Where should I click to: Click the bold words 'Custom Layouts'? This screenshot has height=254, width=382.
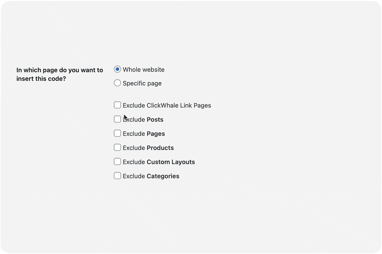click(171, 162)
